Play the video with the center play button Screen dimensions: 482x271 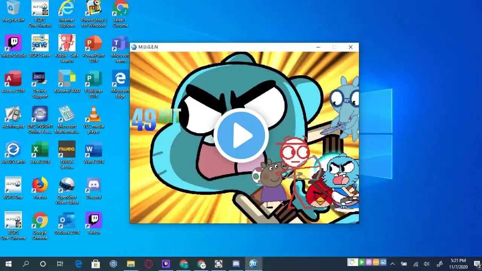tap(241, 135)
